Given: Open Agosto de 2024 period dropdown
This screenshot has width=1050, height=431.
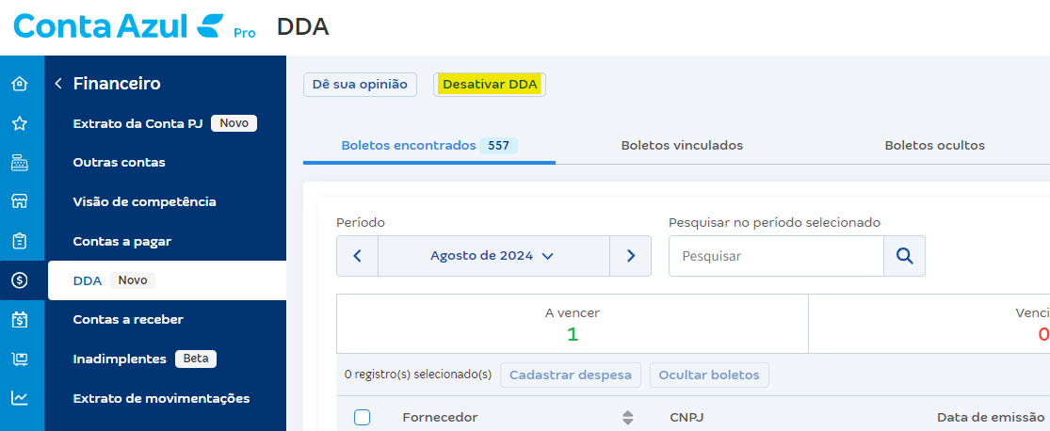Looking at the screenshot, I should (x=493, y=256).
